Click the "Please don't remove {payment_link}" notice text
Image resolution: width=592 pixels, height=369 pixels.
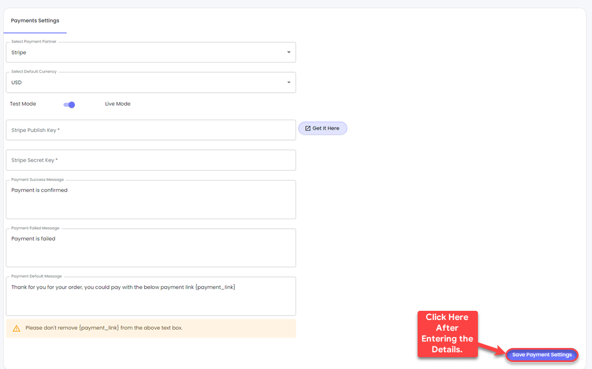click(104, 328)
